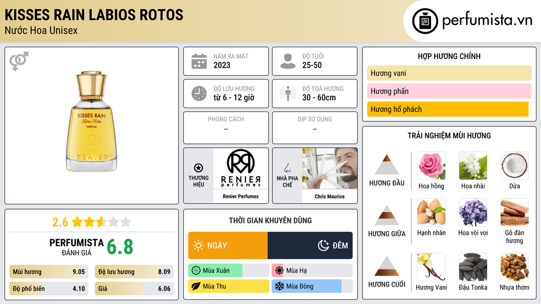
Task: Click the Dịp sử dụng card
Action: [x=315, y=128]
